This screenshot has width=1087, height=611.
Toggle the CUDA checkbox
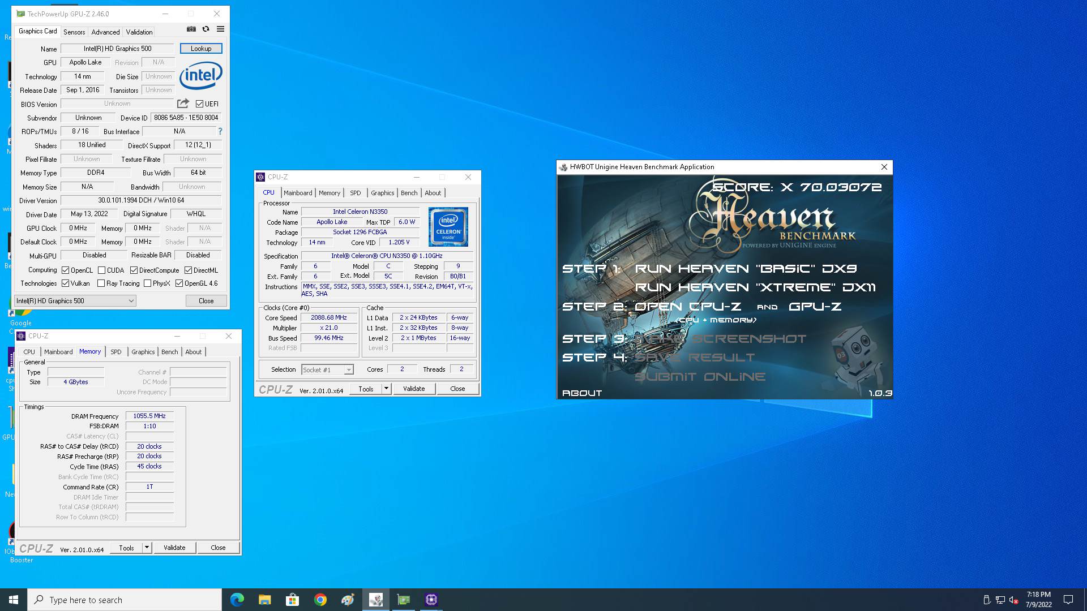coord(102,270)
